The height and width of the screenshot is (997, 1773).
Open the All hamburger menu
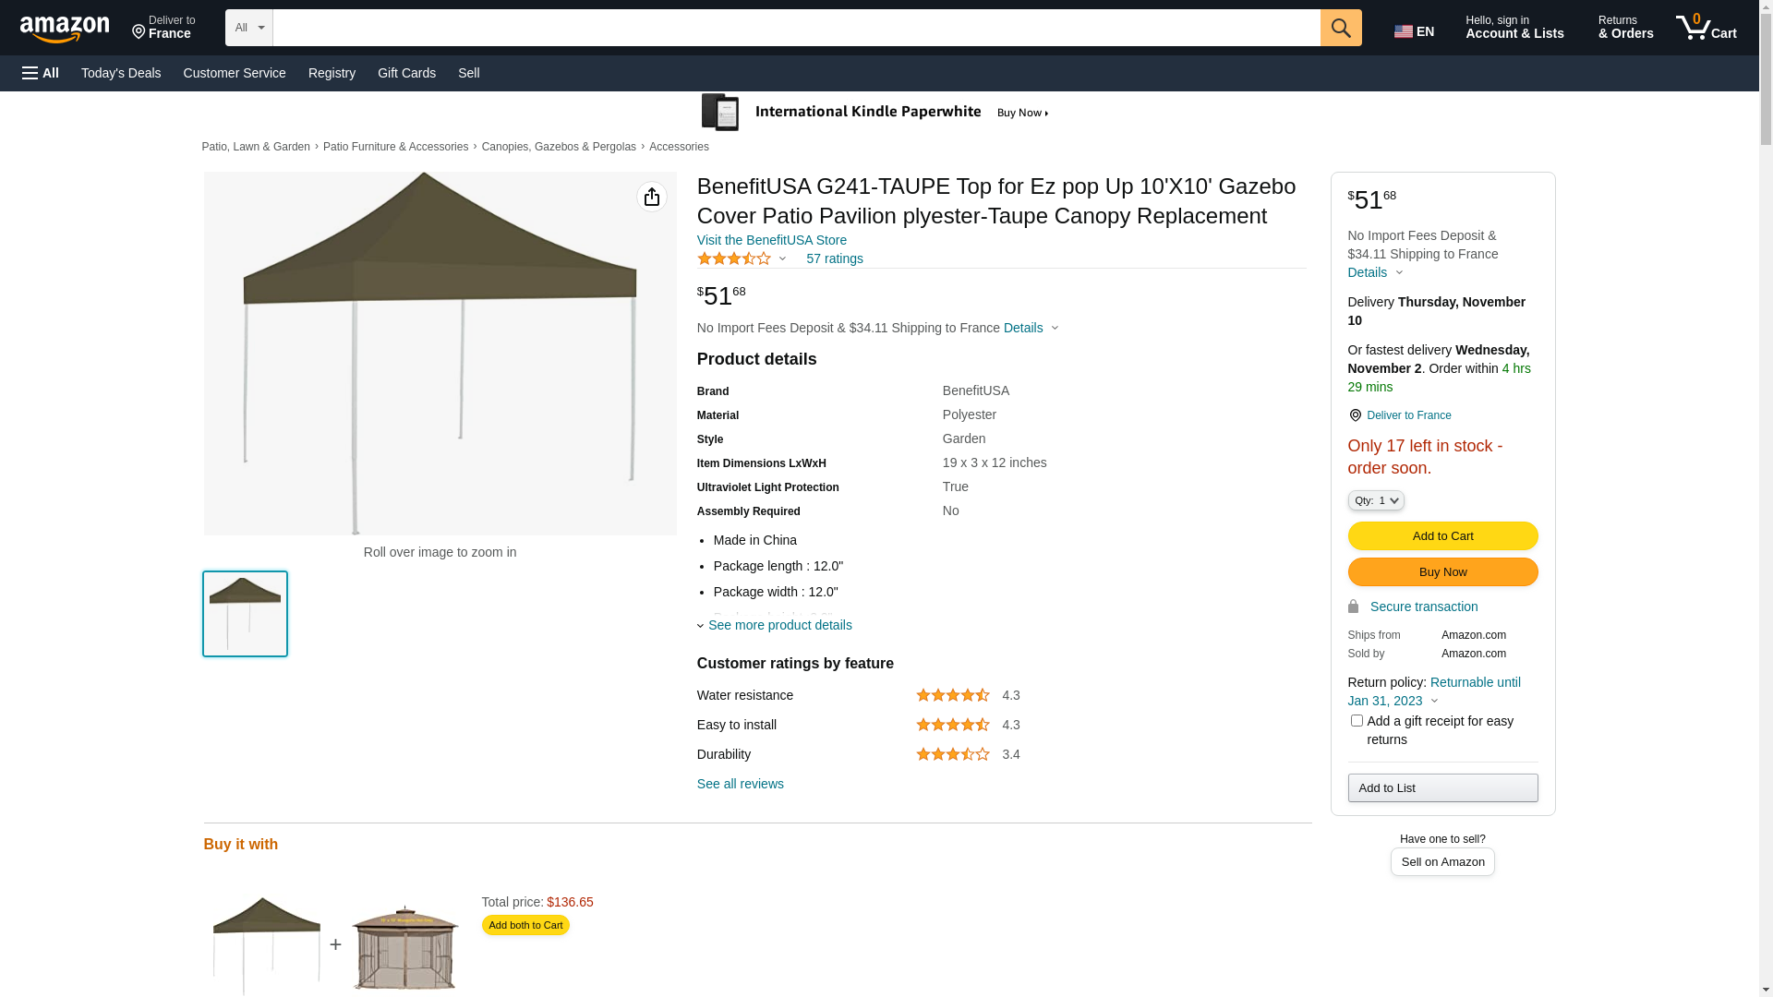(41, 73)
